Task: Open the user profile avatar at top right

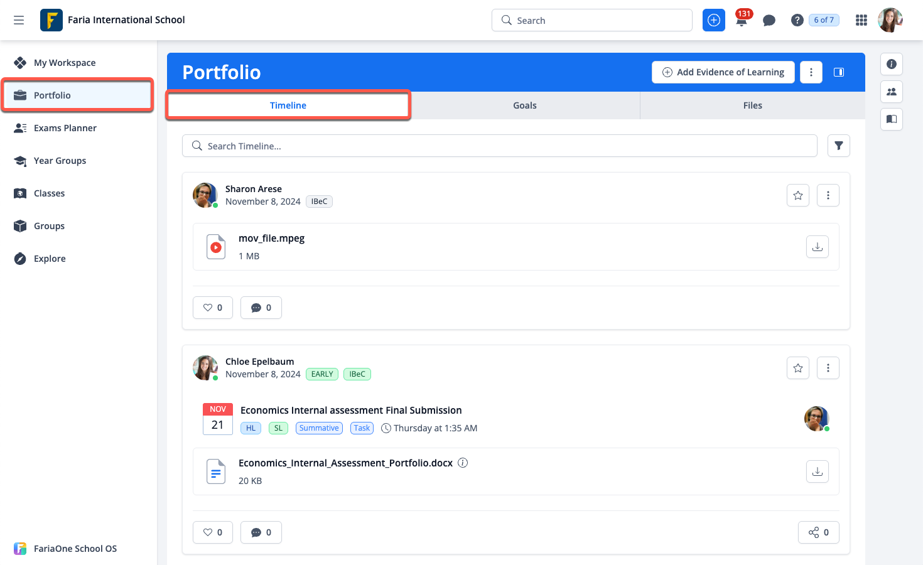Action: click(890, 20)
